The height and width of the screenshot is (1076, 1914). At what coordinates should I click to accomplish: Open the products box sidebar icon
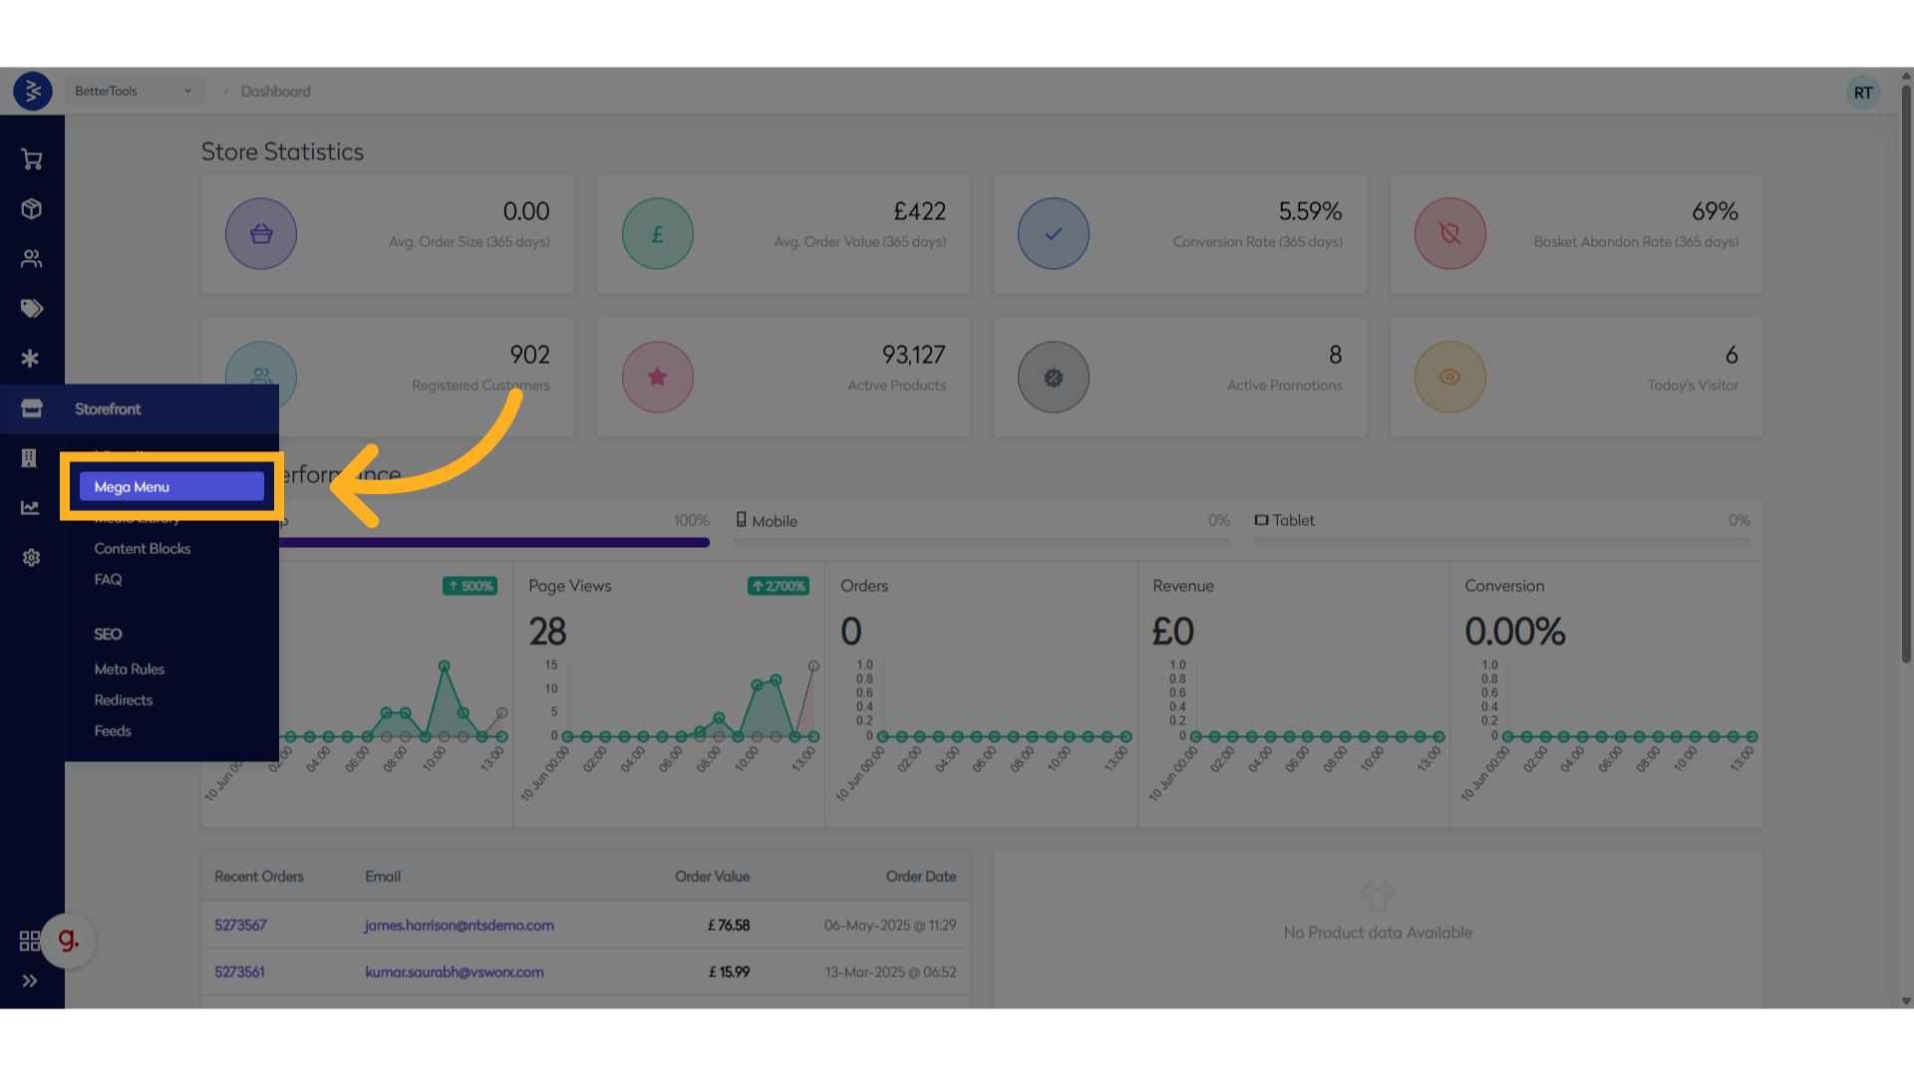[31, 209]
